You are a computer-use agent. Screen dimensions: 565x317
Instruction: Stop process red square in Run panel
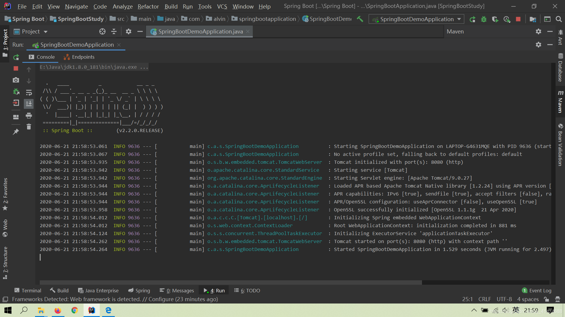click(16, 68)
